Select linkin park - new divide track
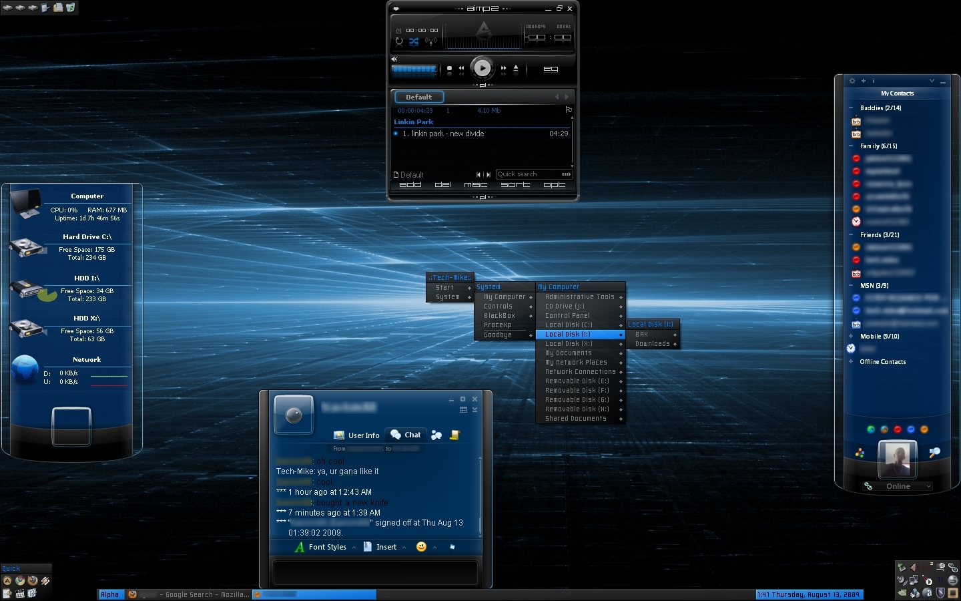Image resolution: width=961 pixels, height=601 pixels. [481, 134]
